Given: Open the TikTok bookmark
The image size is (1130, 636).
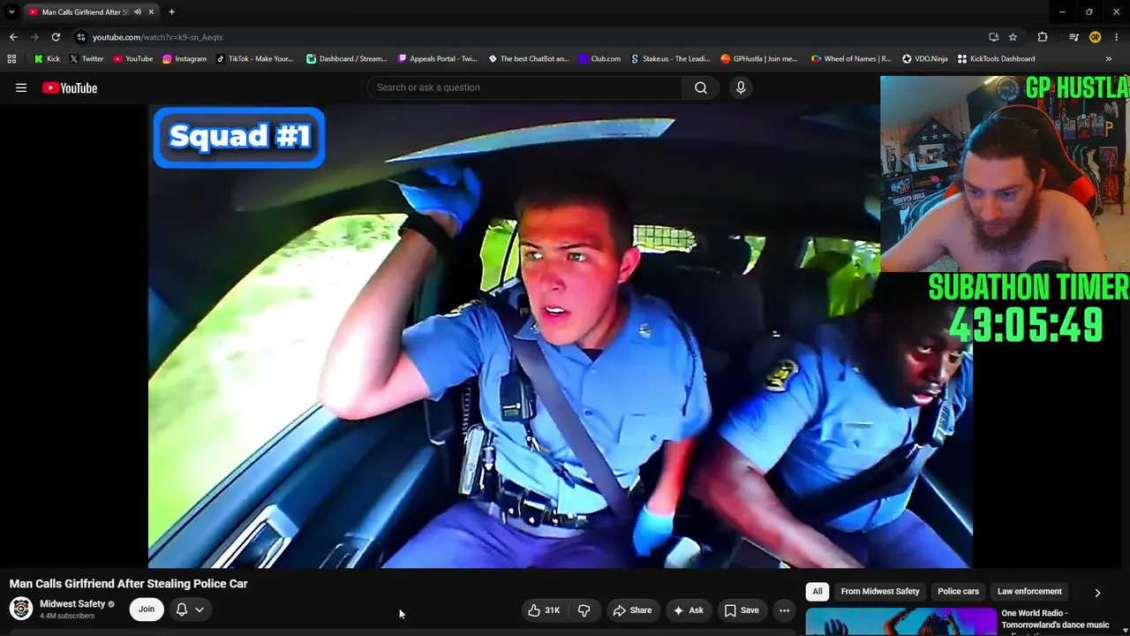Looking at the screenshot, I should click(x=255, y=59).
